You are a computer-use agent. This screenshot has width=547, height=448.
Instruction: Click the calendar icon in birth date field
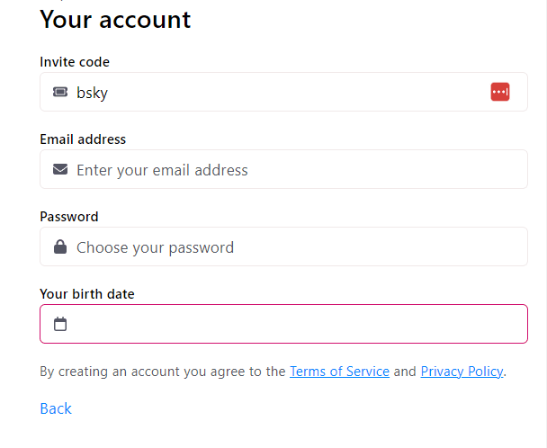coord(60,324)
